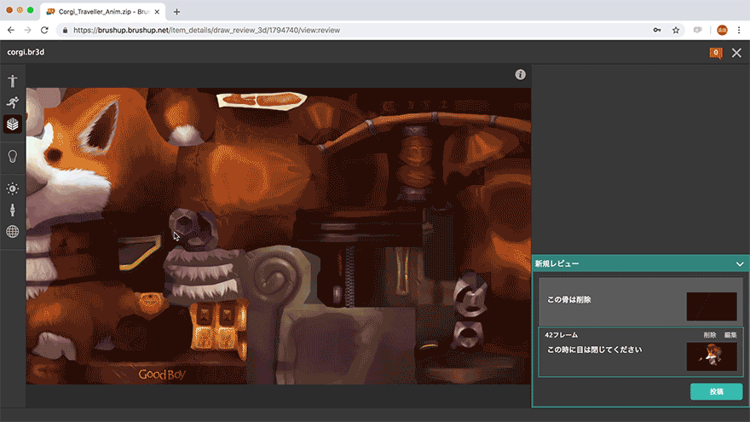
Task: Submit the review with the 投稿 button
Action: pyautogui.click(x=716, y=391)
